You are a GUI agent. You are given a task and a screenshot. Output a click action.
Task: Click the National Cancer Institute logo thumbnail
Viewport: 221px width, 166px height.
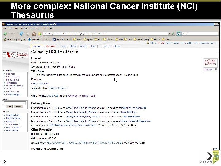tap(210, 63)
